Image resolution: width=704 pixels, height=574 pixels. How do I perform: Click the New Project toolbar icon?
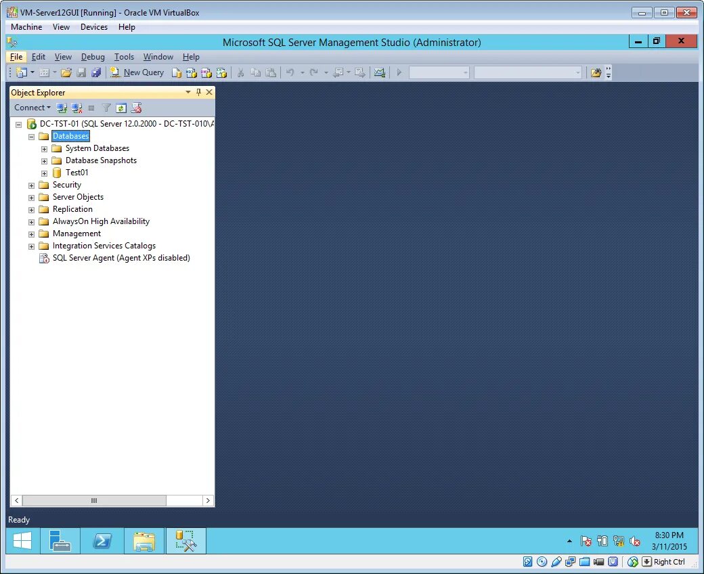21,72
